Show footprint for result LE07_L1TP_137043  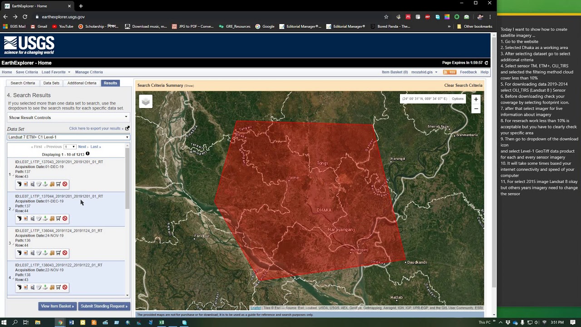tap(19, 184)
